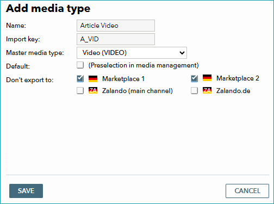Click the 'Marketplace 1' label

click(123, 79)
